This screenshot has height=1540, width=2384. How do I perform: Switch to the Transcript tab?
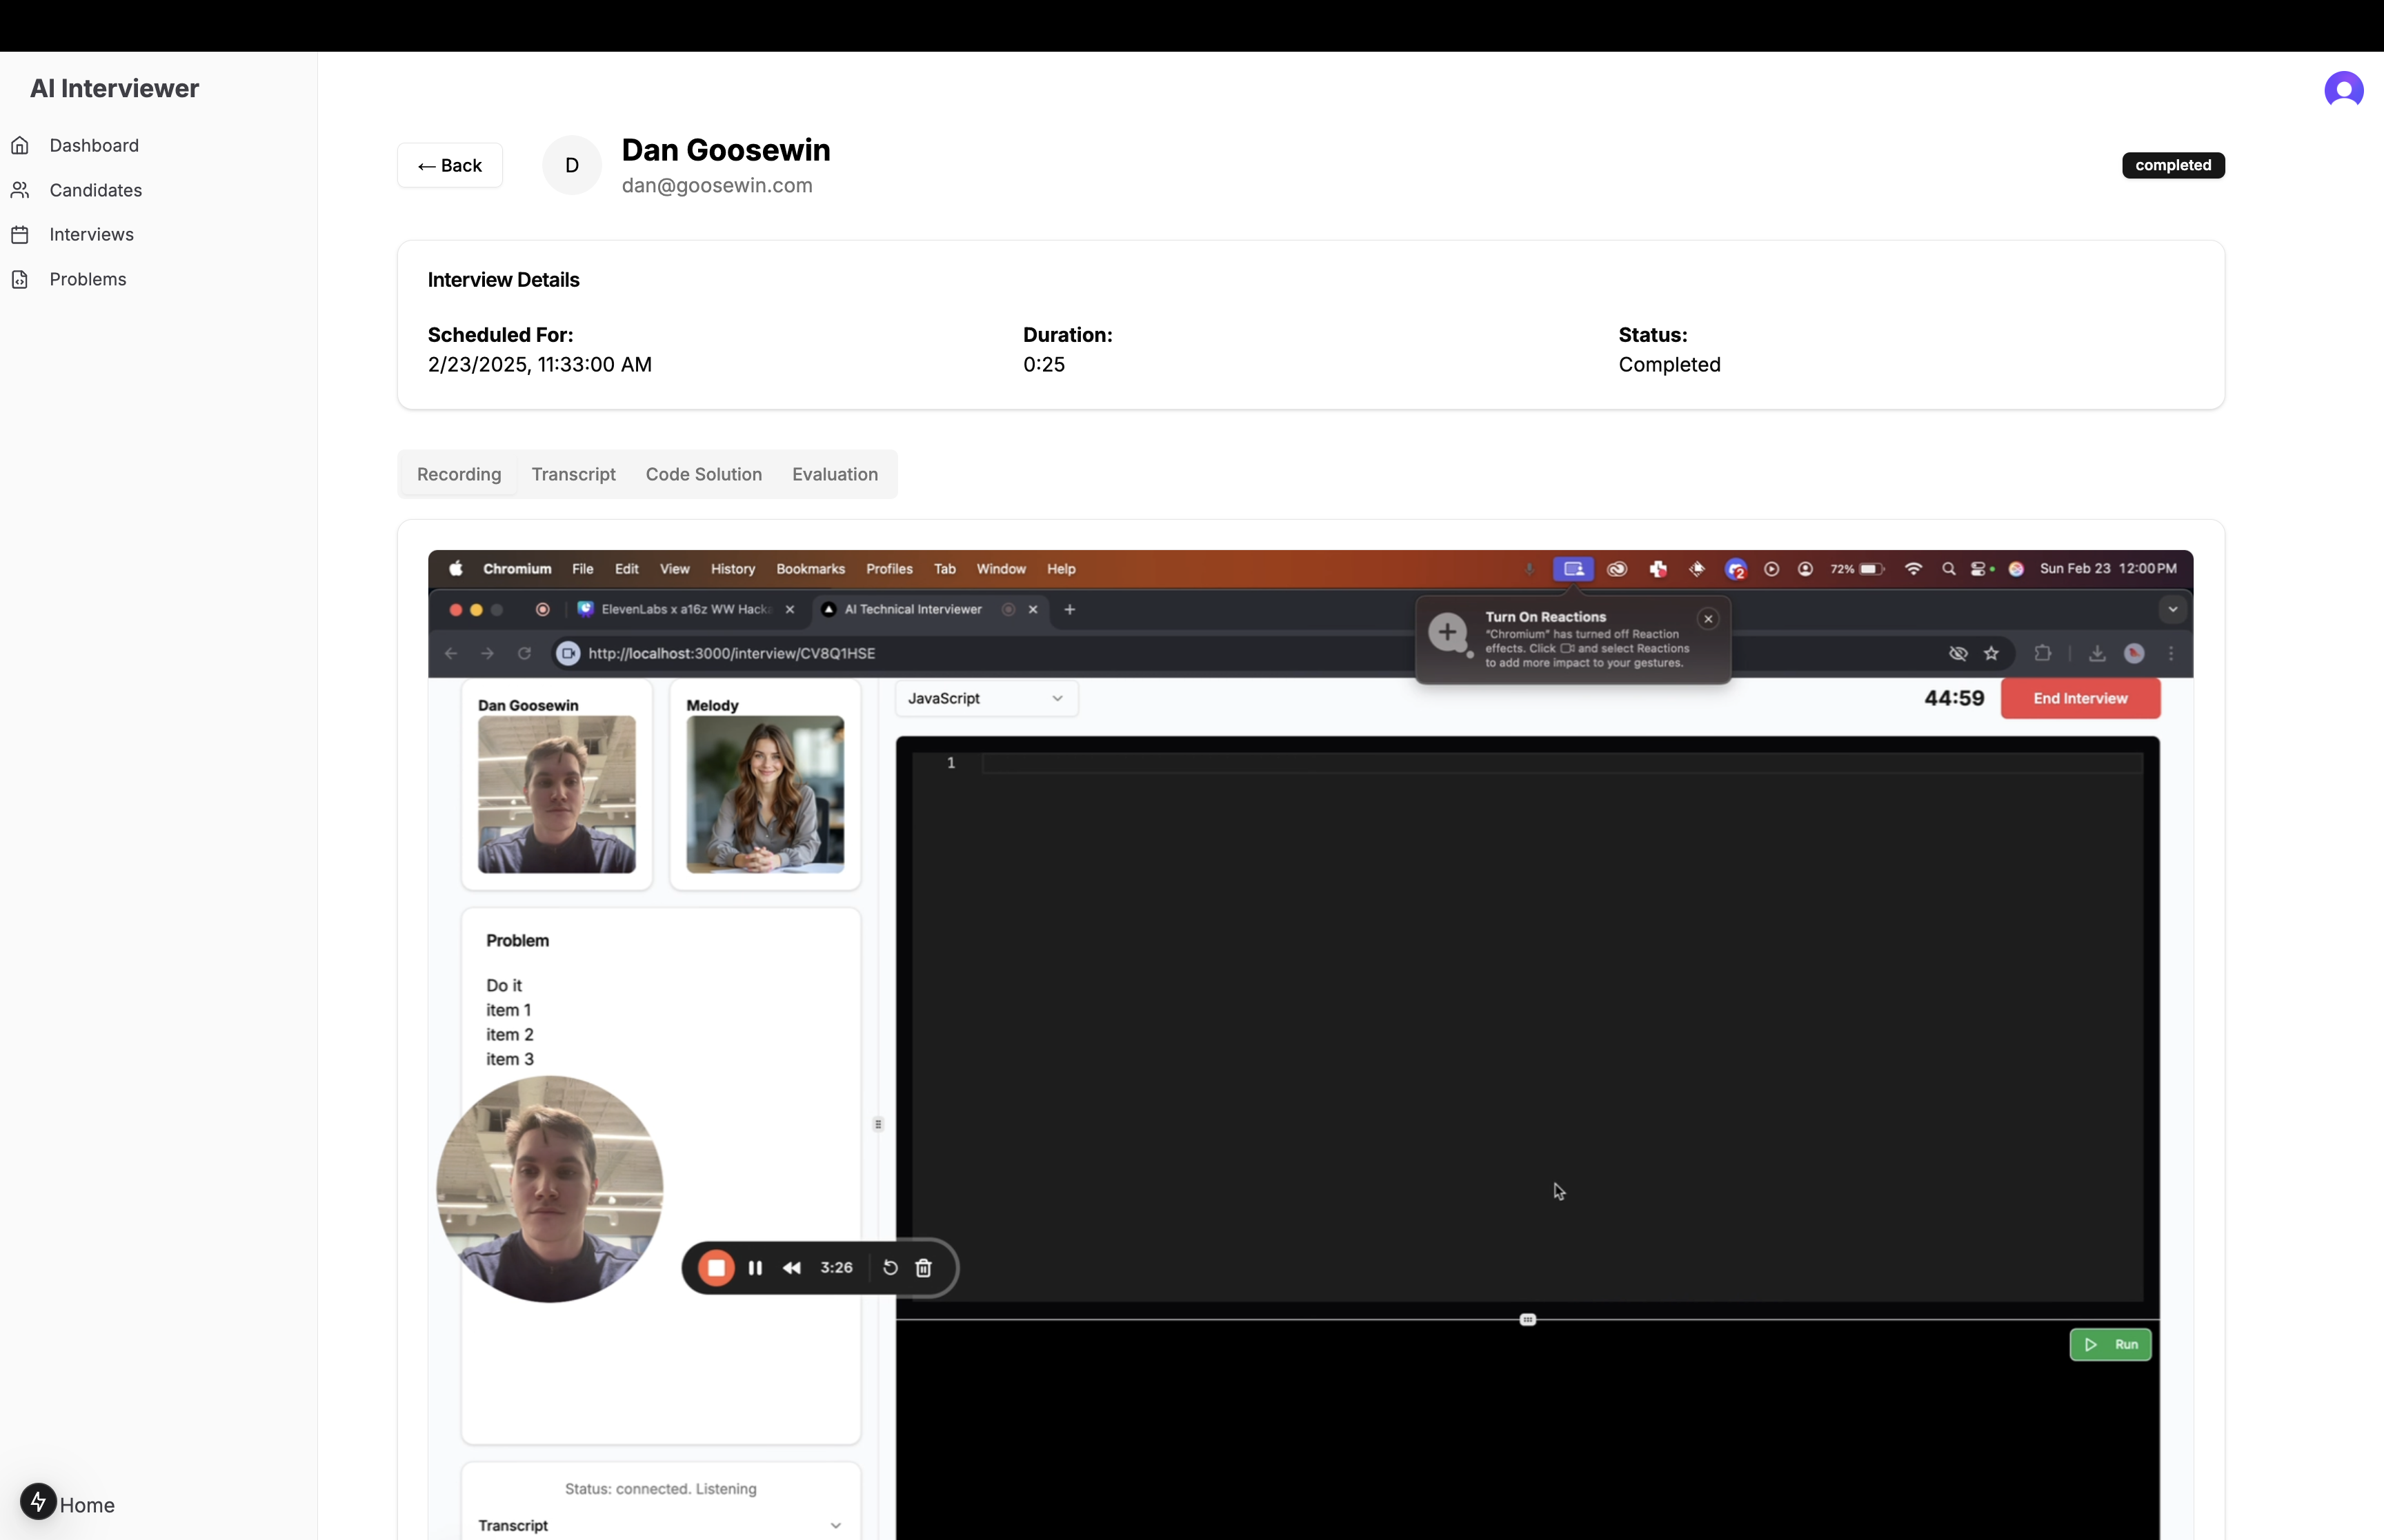pos(573,474)
